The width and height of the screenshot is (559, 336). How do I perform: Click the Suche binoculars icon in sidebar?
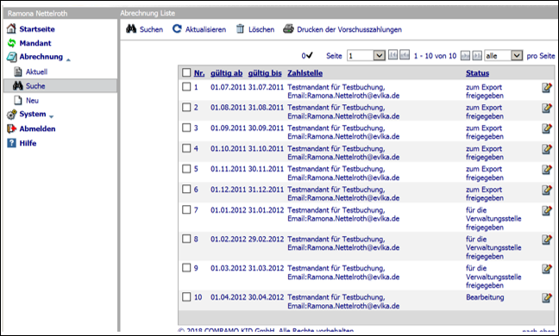pos(18,86)
